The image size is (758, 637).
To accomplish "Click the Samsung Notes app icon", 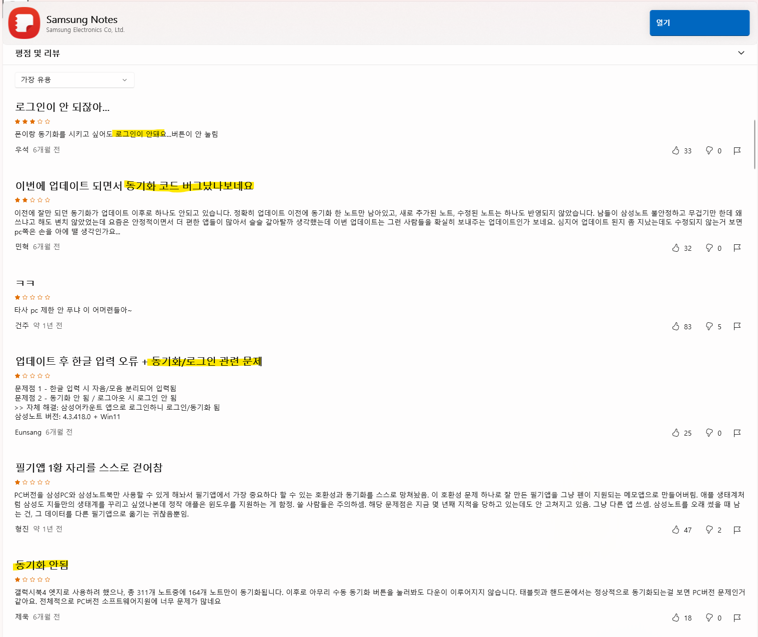I will tap(24, 23).
